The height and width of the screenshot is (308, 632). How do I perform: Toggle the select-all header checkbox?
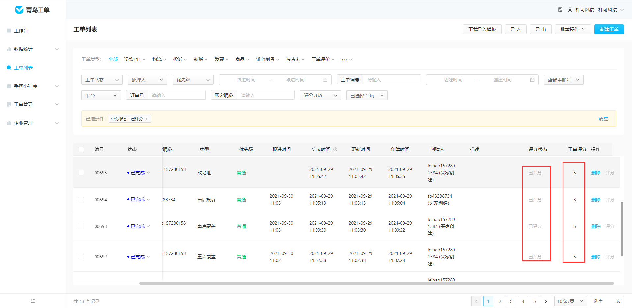(81, 149)
